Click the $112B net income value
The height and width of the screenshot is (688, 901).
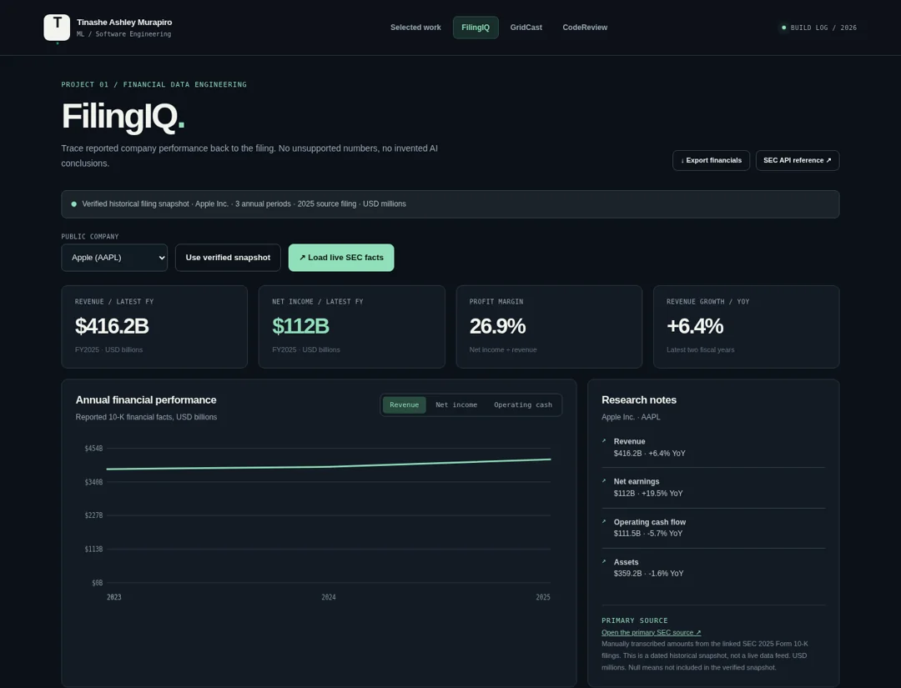point(300,326)
